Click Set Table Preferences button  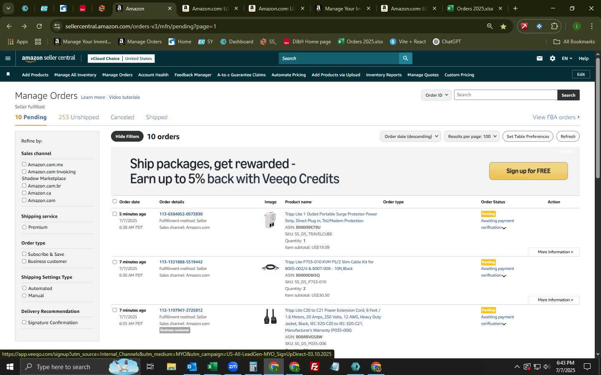[x=528, y=136]
